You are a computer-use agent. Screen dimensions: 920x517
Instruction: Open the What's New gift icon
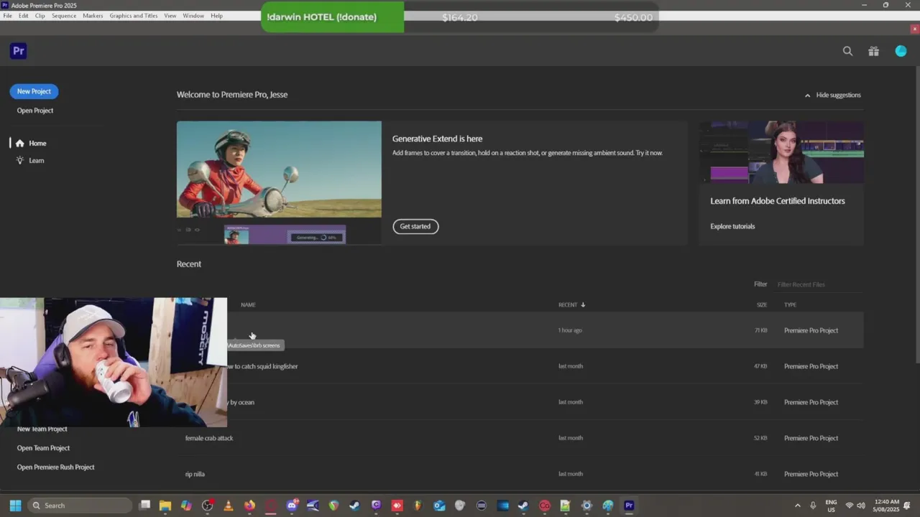pos(873,51)
